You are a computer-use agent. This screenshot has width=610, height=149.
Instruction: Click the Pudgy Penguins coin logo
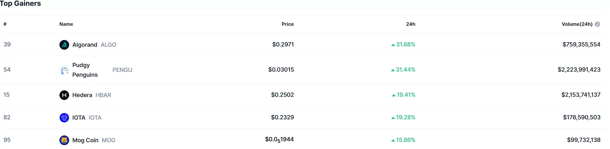click(x=64, y=70)
